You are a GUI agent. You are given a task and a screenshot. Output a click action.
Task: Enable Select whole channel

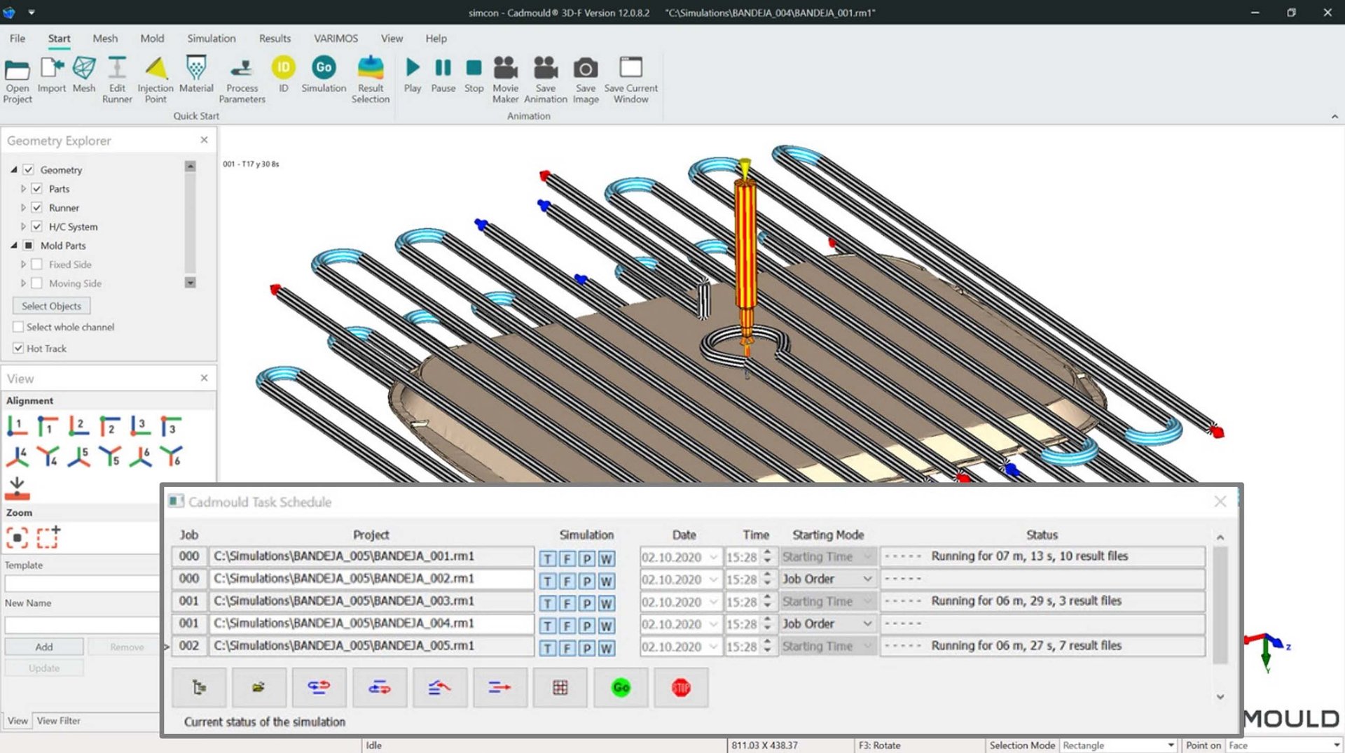coord(18,327)
